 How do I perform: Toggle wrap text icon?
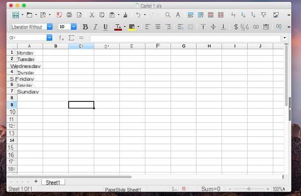(x=181, y=27)
